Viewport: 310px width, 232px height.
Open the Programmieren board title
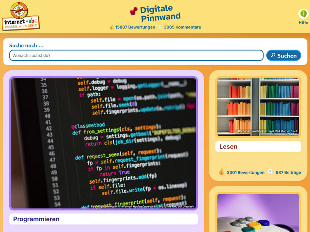(36, 219)
